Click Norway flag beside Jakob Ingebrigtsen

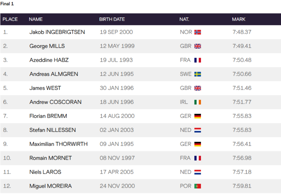point(198,32)
